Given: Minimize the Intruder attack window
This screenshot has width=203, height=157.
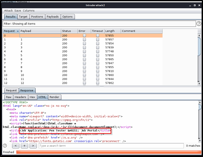Looking at the screenshot, I should [x=190, y=5].
